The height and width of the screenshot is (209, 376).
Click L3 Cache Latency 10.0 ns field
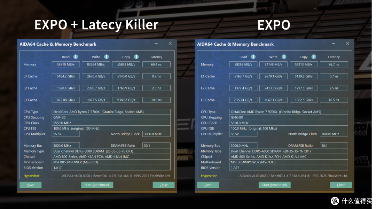(156, 100)
